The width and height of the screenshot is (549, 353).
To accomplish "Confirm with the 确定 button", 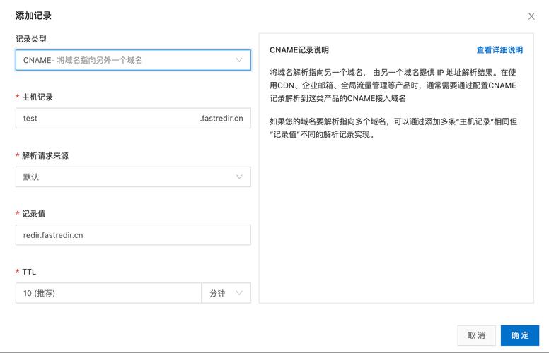I will point(519,335).
